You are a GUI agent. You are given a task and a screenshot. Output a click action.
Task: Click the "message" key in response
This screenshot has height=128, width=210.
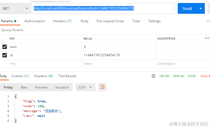click(31, 111)
